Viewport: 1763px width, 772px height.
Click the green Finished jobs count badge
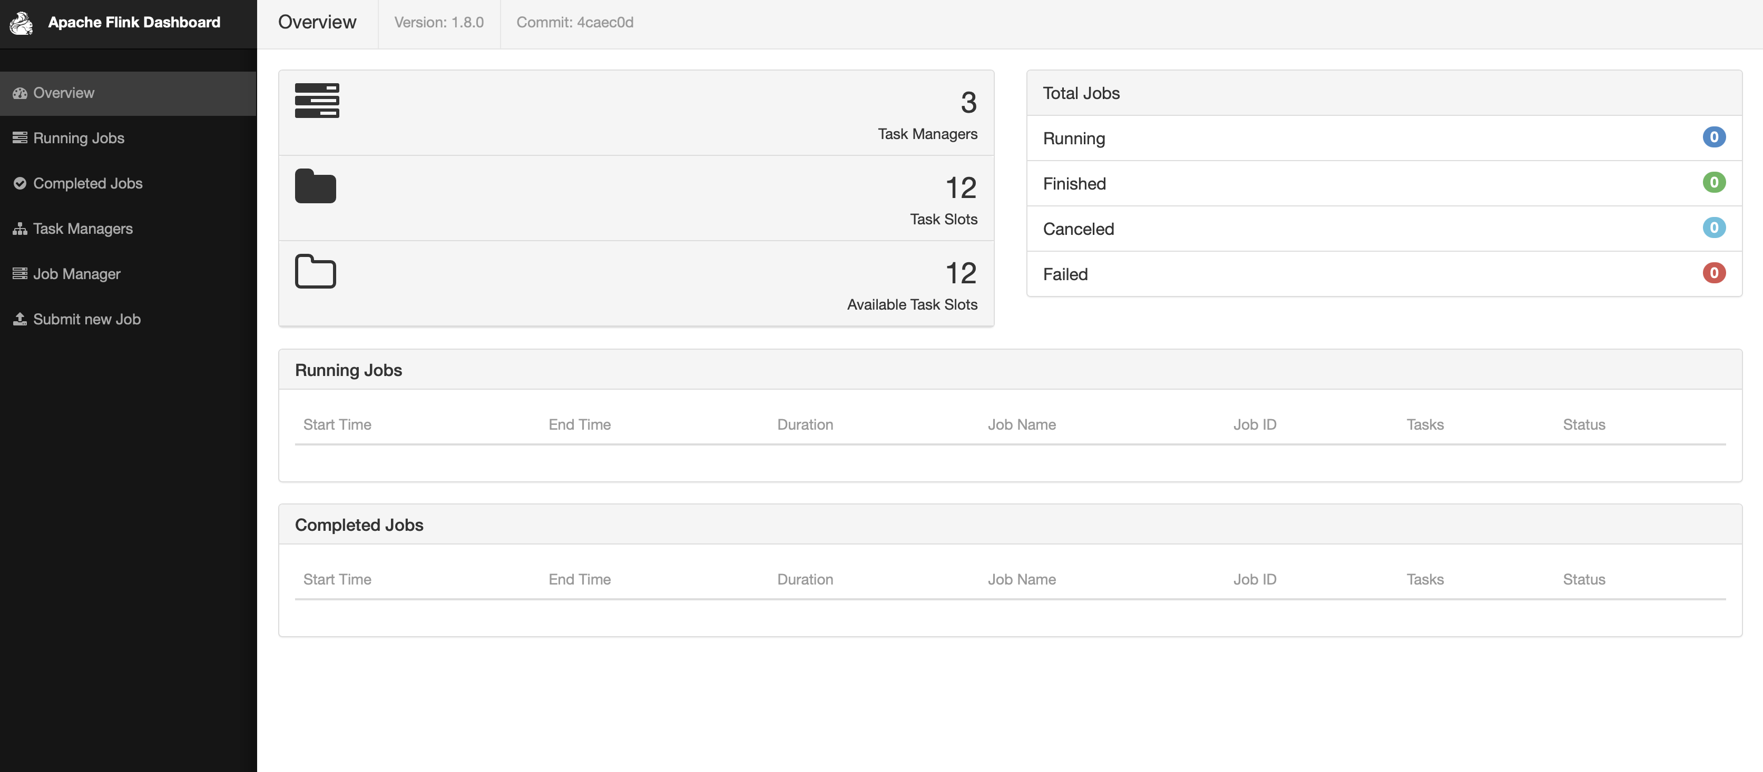1713,183
